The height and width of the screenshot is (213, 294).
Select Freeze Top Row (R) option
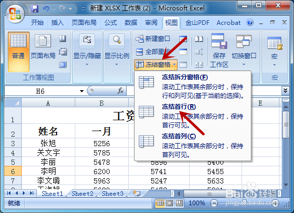[x=193, y=116]
